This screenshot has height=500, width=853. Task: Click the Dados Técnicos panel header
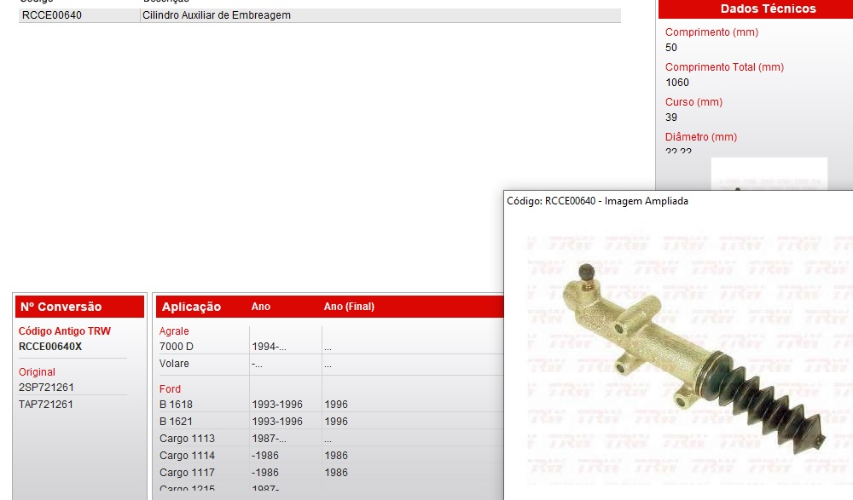coord(768,9)
